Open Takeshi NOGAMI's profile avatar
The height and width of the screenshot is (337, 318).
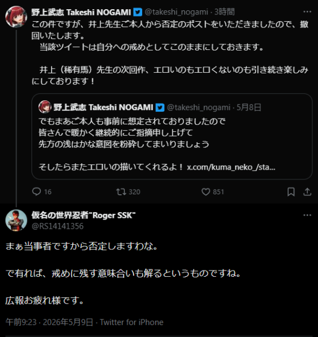16,17
